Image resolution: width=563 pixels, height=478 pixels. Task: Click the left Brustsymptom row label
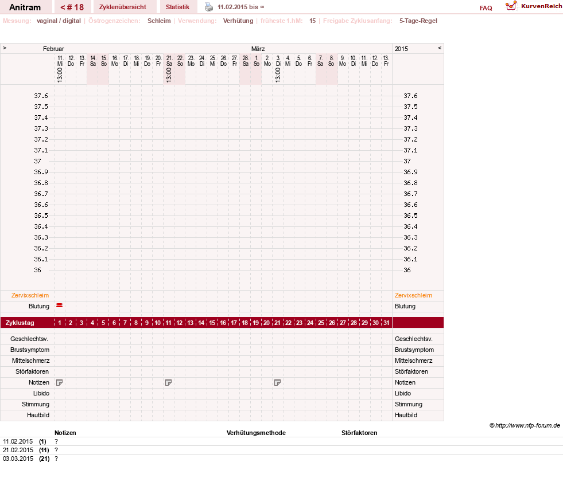pyautogui.click(x=30, y=350)
